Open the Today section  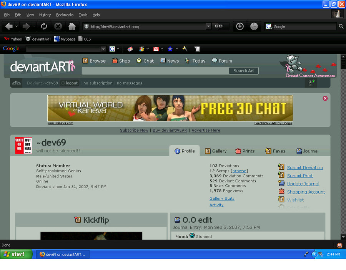point(195,61)
